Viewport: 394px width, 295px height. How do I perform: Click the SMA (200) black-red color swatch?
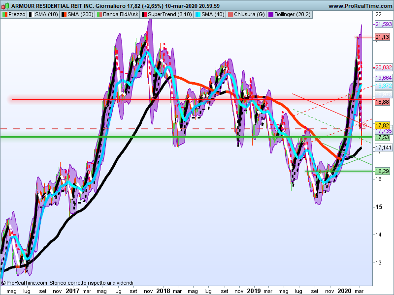pos(64,15)
